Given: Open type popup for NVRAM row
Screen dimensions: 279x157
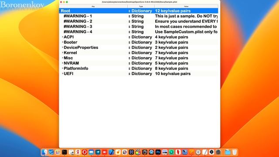Looking at the screenshot, I should [x=129, y=63].
